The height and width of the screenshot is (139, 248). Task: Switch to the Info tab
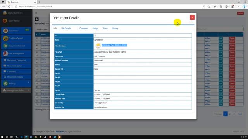coord(55,28)
